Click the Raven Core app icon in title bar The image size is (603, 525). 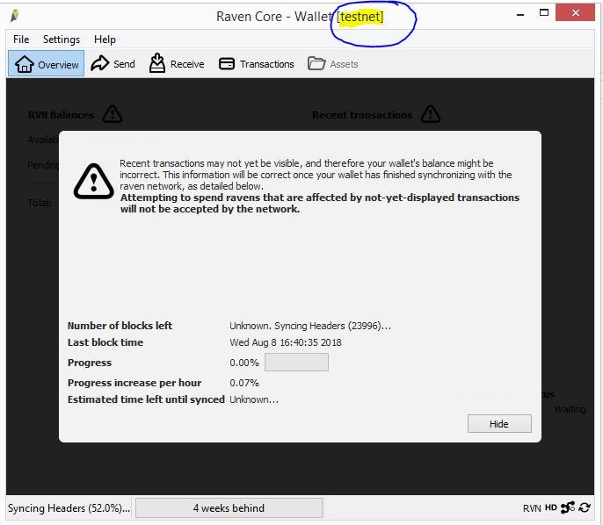(x=15, y=16)
